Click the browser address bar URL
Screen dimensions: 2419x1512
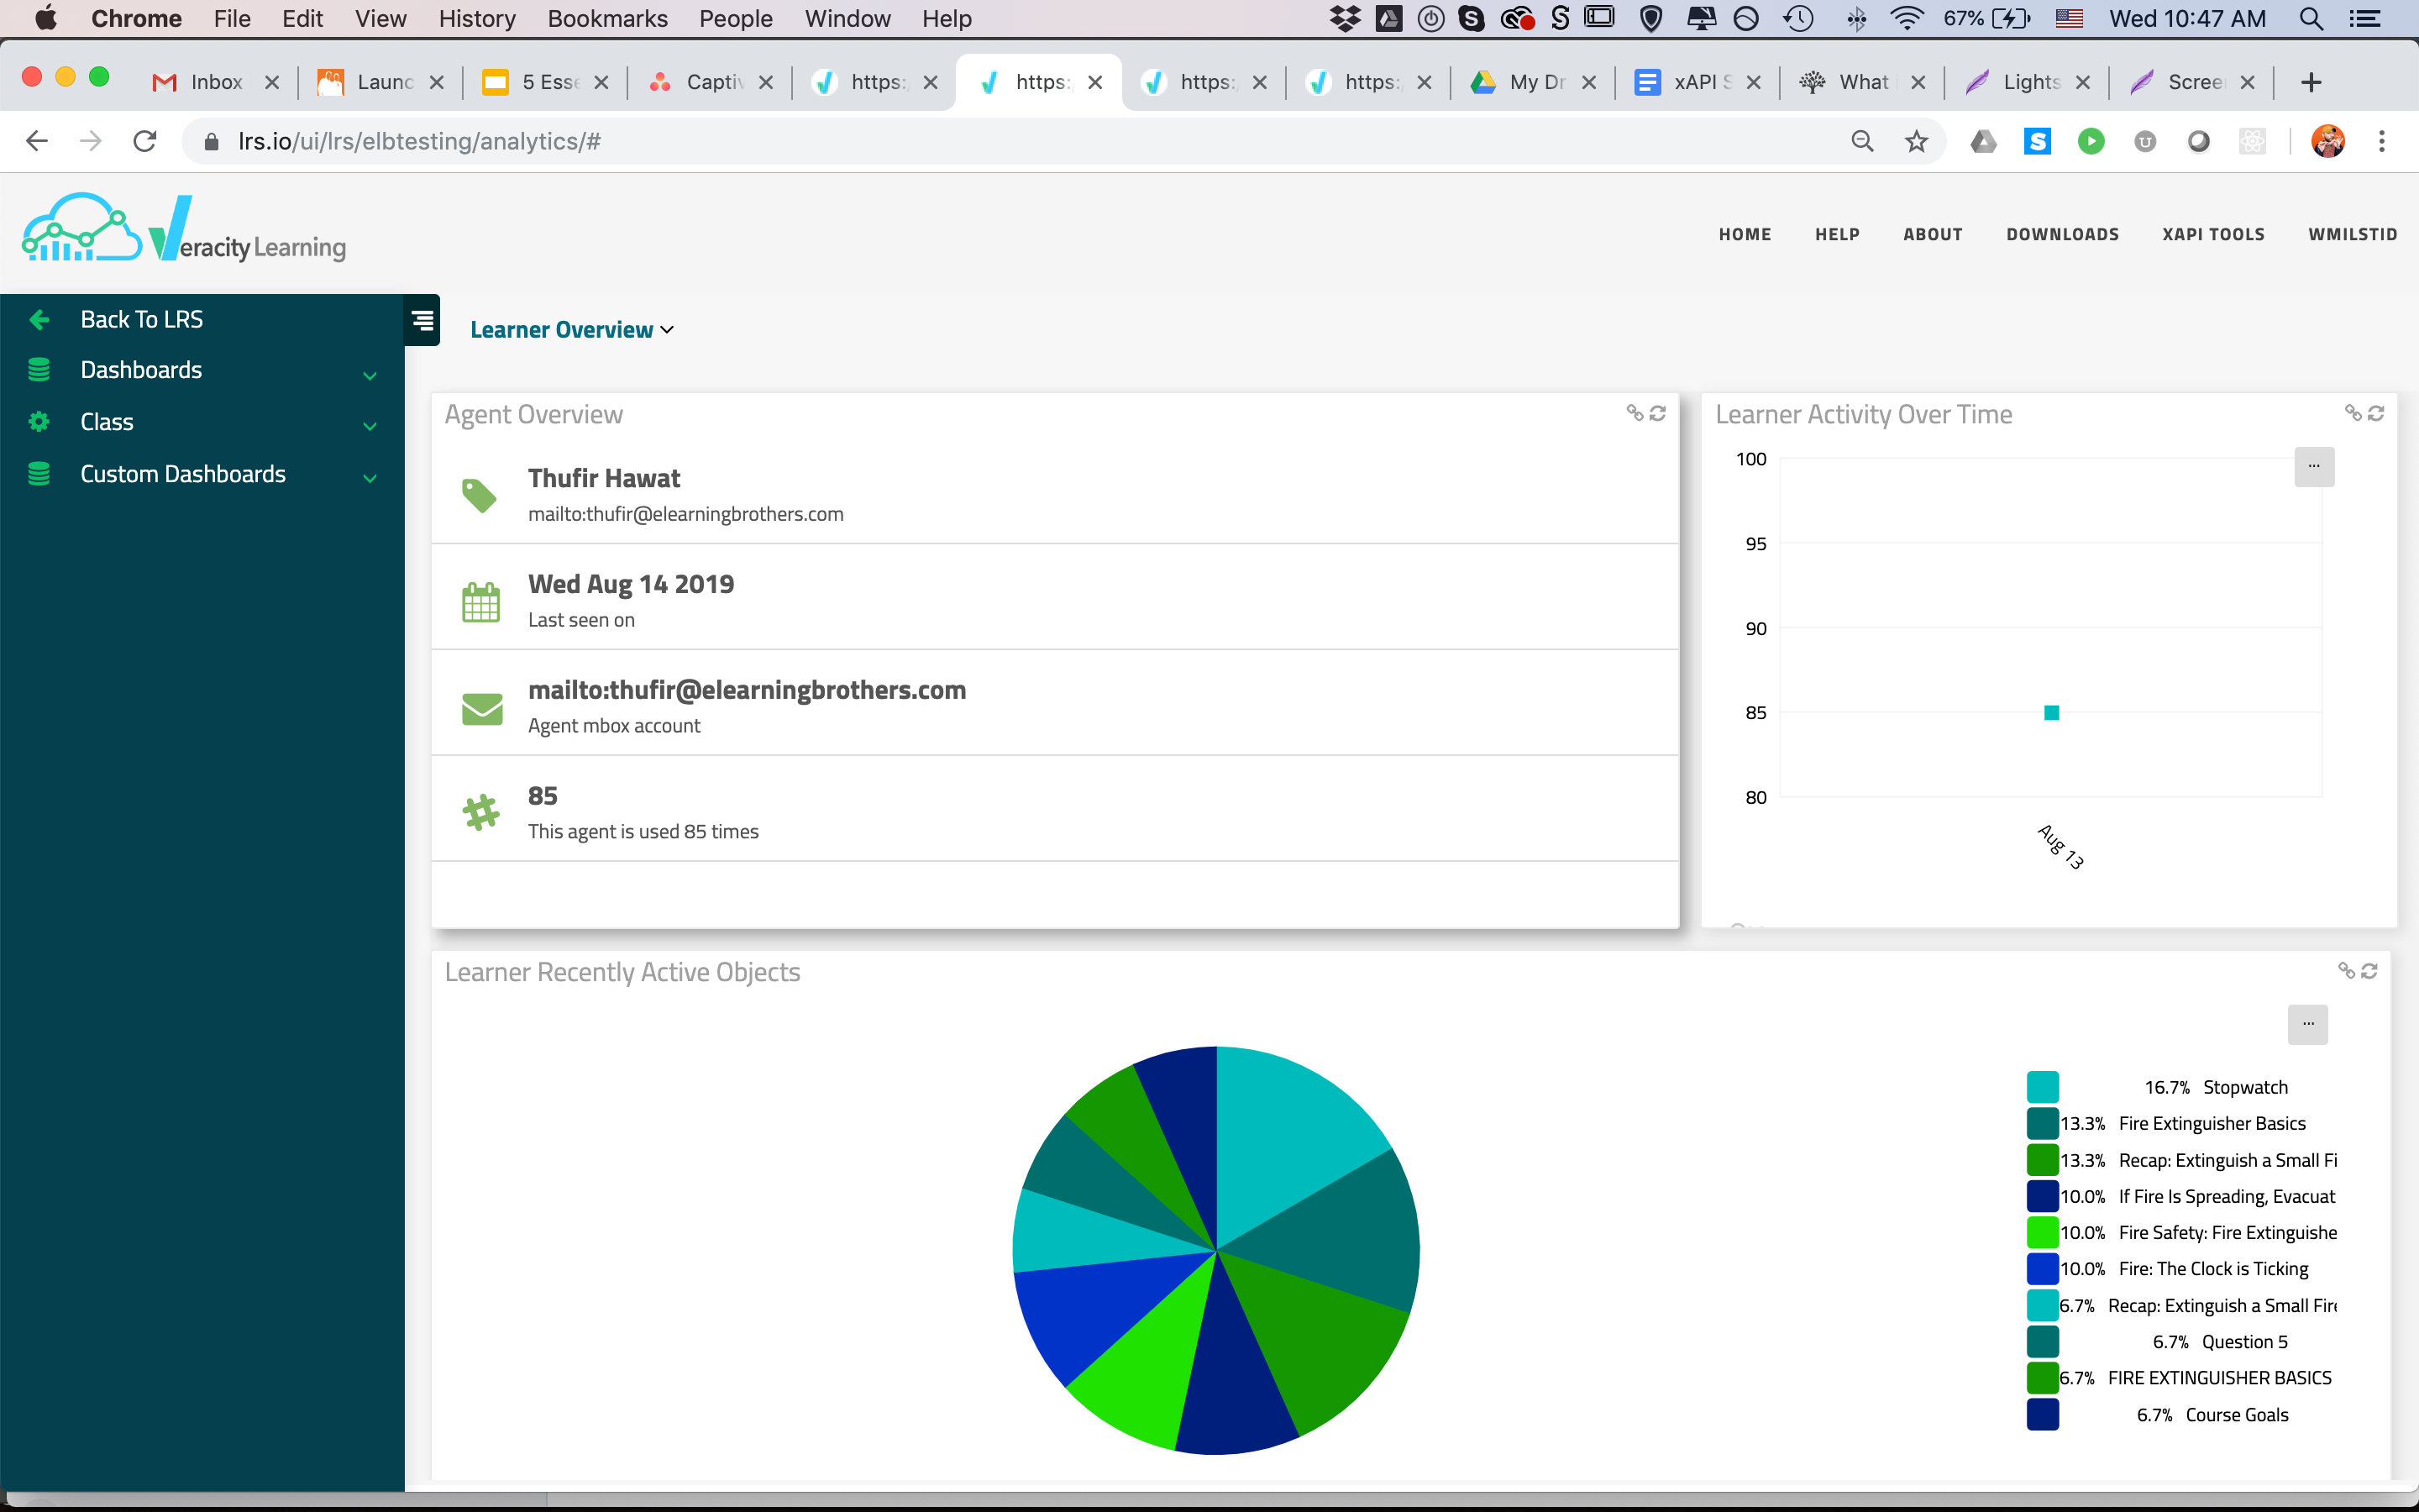[x=420, y=142]
